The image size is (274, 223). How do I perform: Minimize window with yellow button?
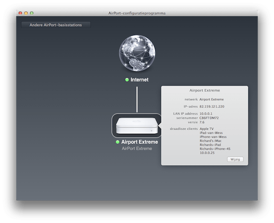point(26,13)
